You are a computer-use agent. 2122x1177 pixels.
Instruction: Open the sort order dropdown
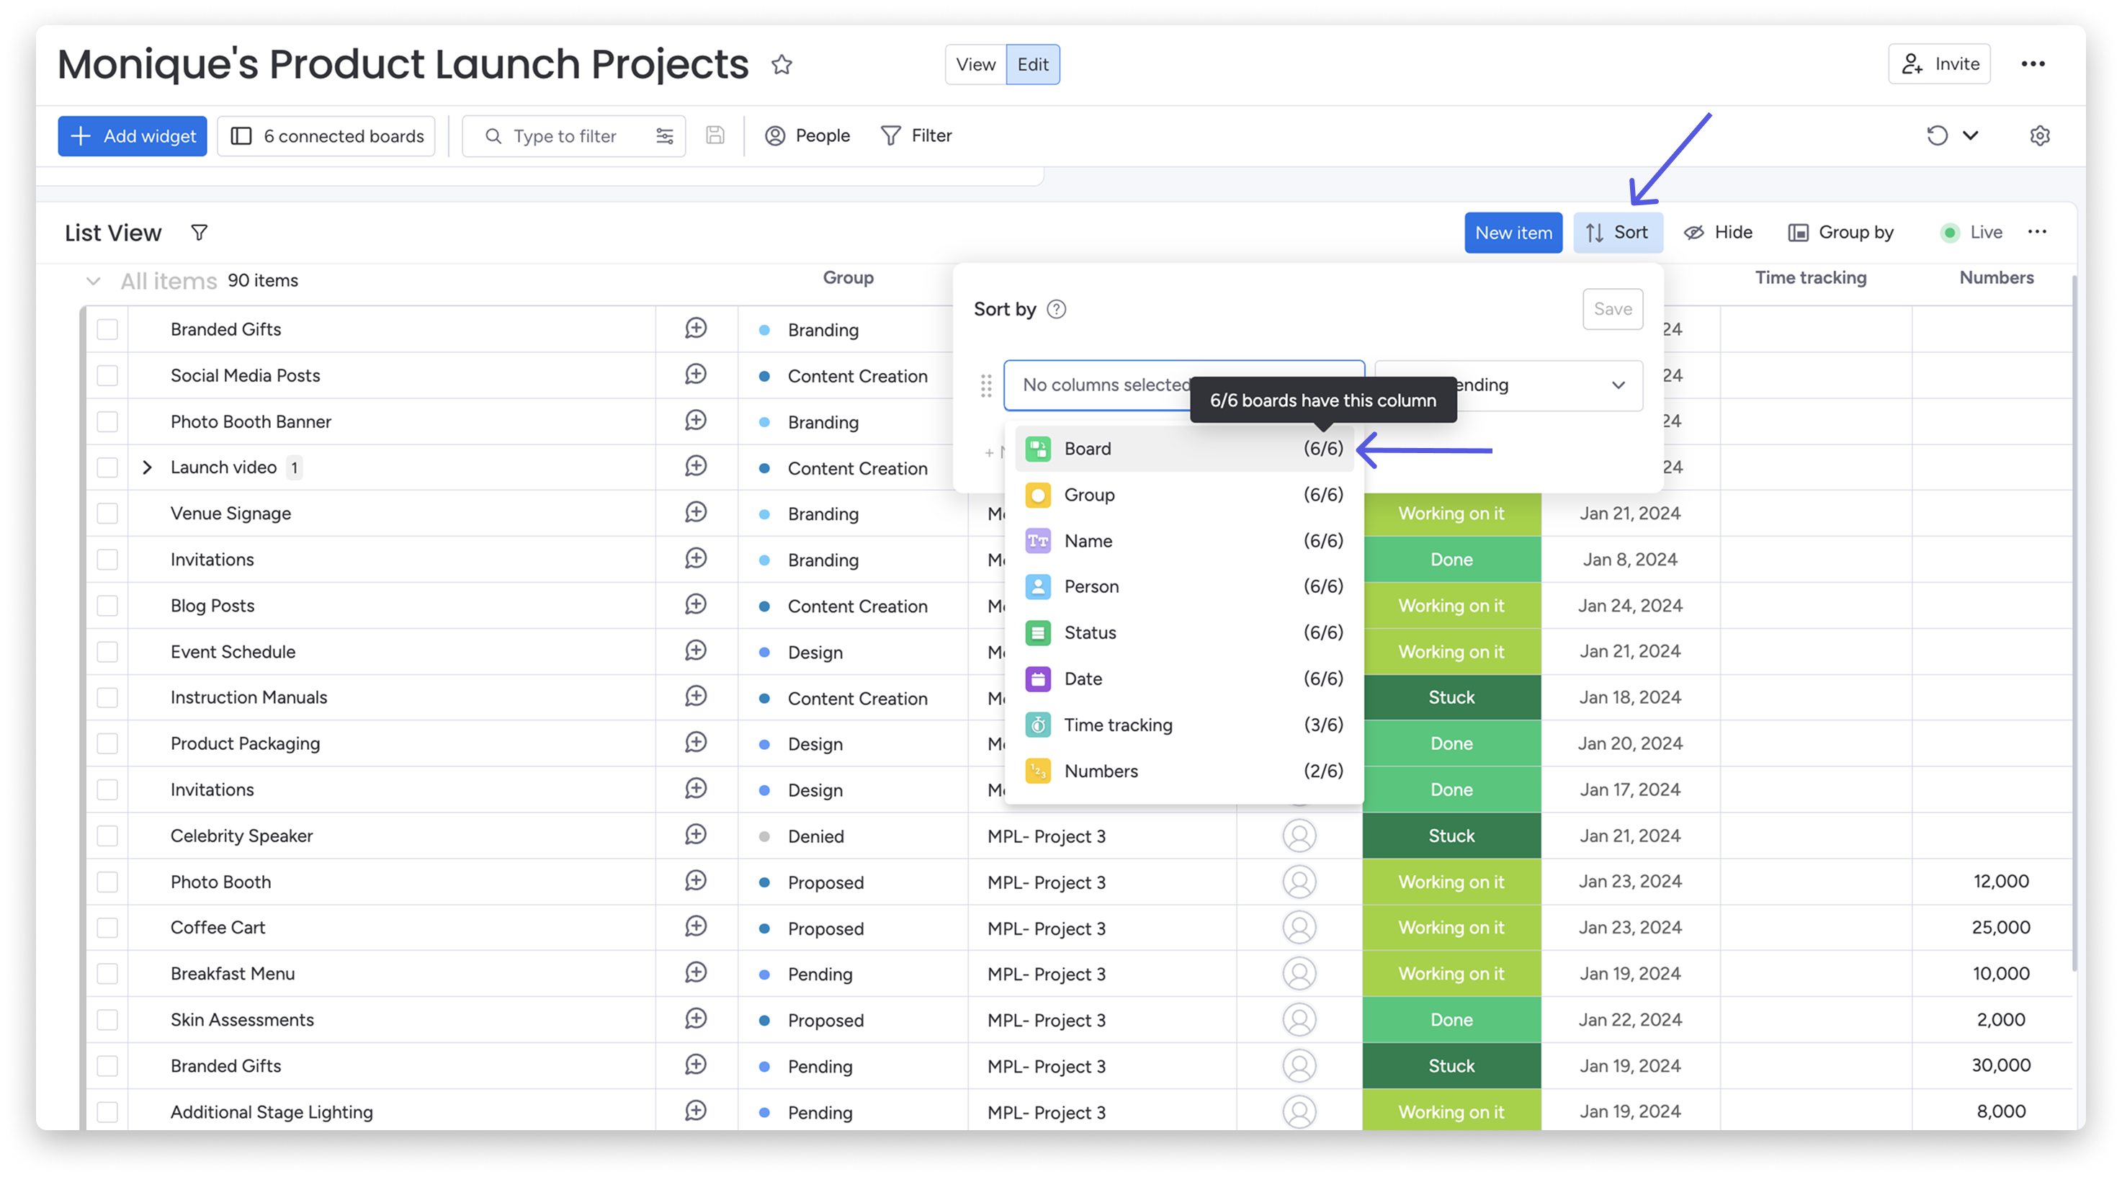1509,385
